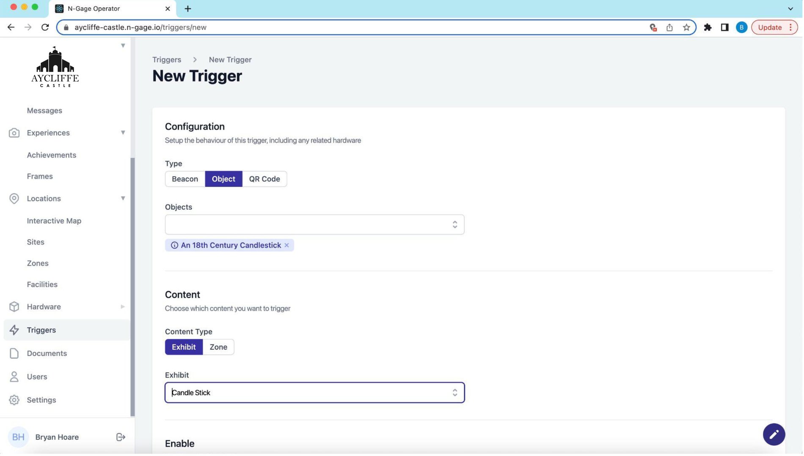The image size is (804, 456).
Task: Open Achievements in the sidebar
Action: coord(52,155)
